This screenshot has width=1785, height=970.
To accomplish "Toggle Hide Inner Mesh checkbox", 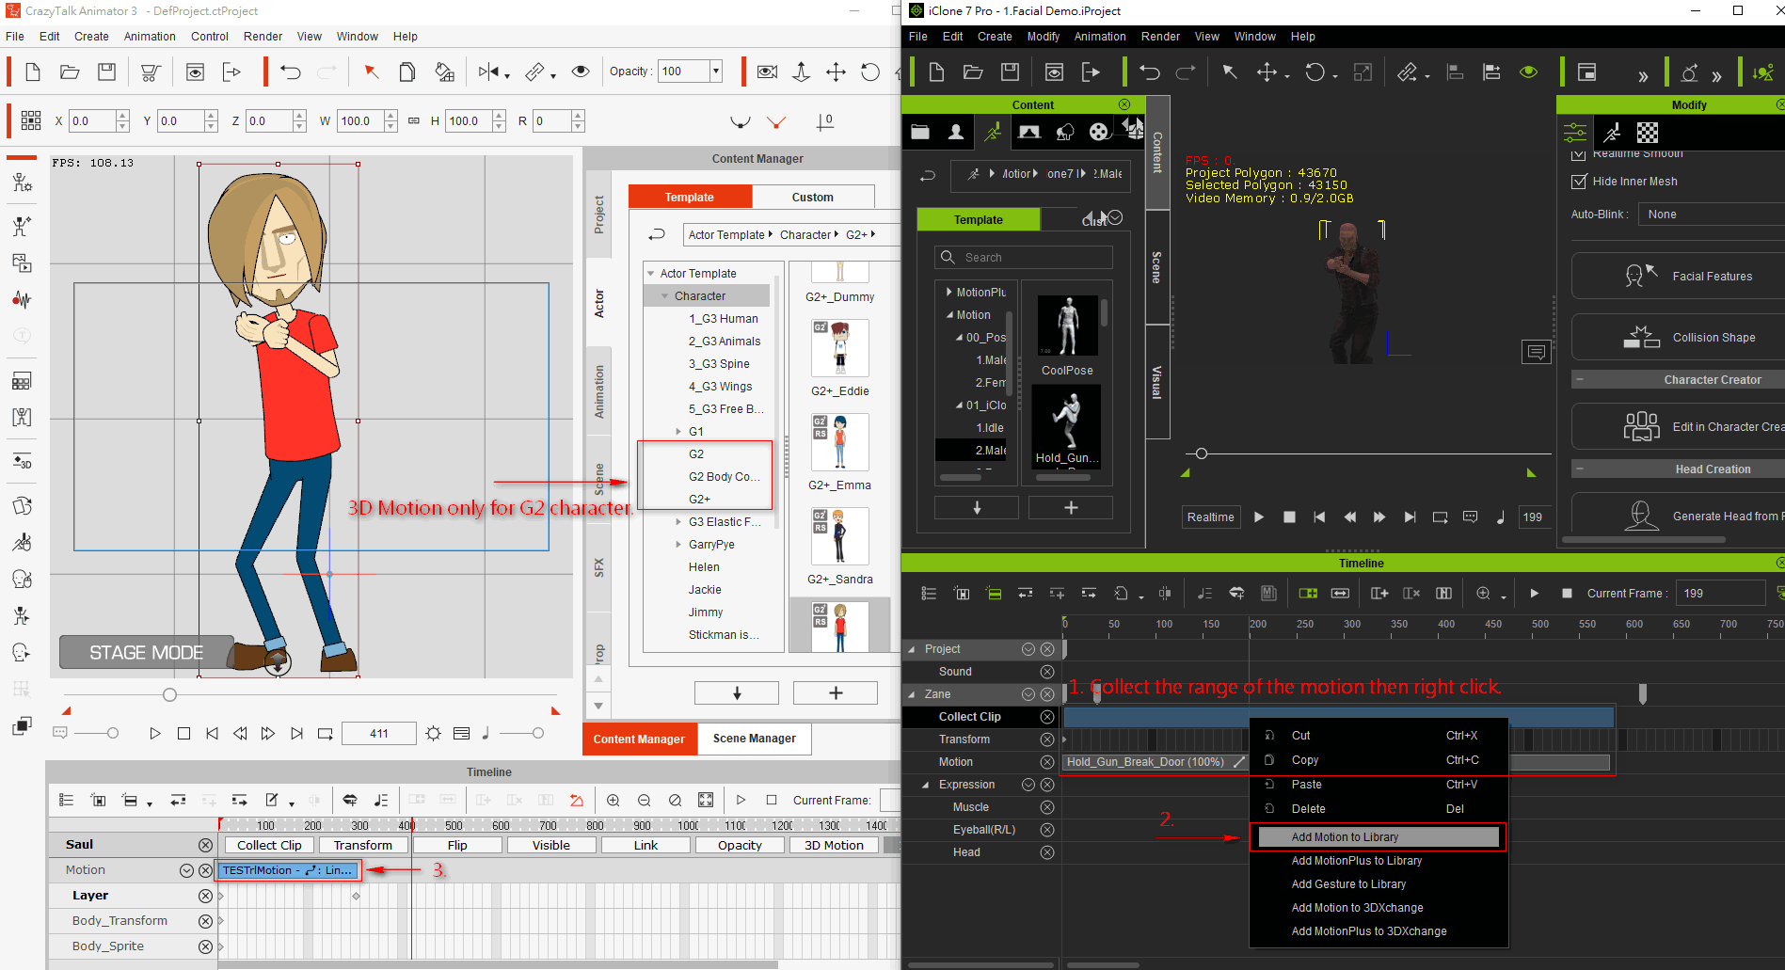I will [1579, 182].
